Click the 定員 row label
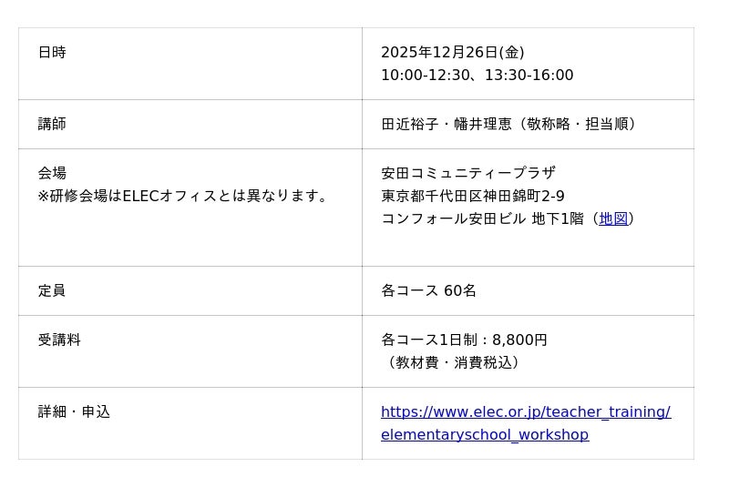 (x=52, y=291)
